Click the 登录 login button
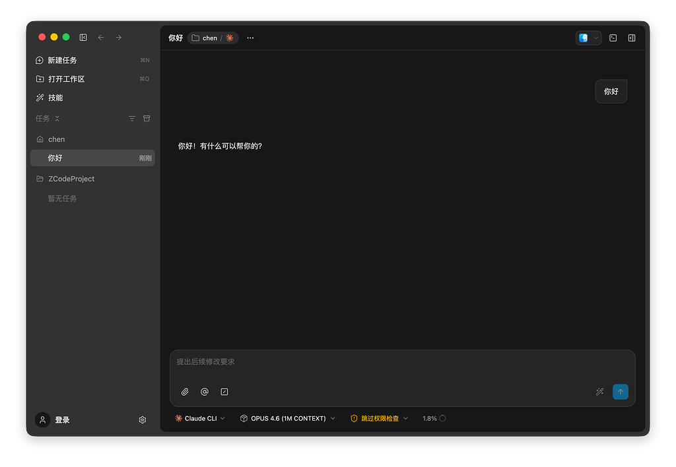 (x=62, y=420)
